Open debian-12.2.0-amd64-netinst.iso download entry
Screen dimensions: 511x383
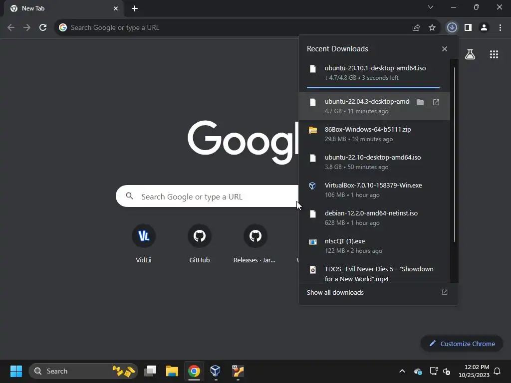pos(374,218)
